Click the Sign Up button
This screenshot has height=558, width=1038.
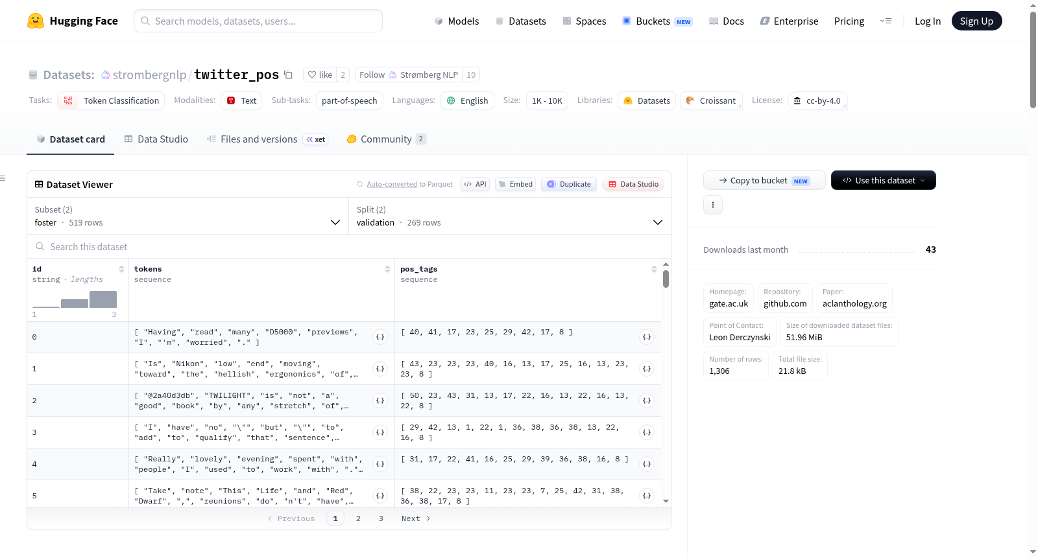(x=976, y=21)
